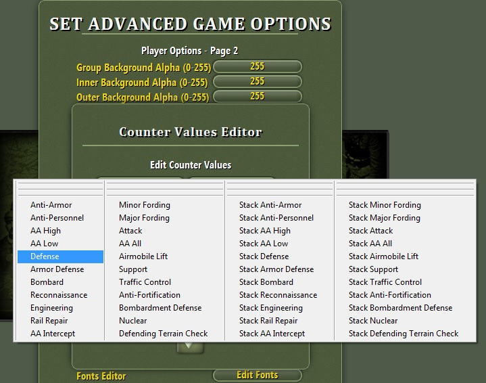
Task: Select AA Low option
Action: (x=60, y=244)
